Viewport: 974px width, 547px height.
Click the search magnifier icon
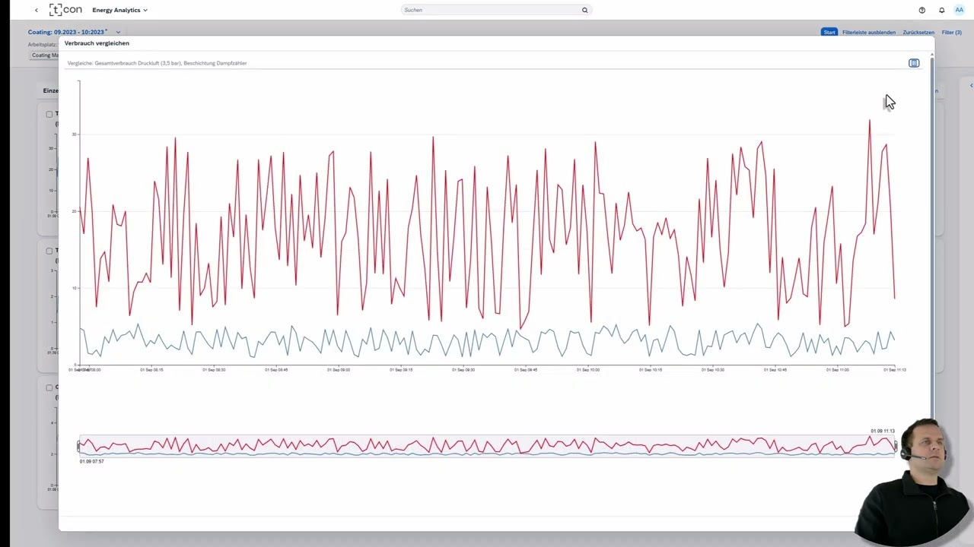584,10
